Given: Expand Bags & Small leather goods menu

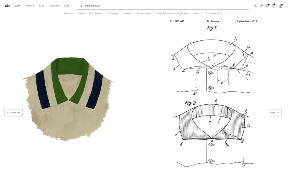Looking at the screenshot, I should pos(173,13).
